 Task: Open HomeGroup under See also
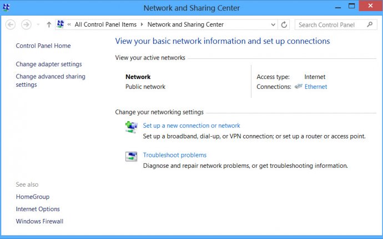(33, 197)
